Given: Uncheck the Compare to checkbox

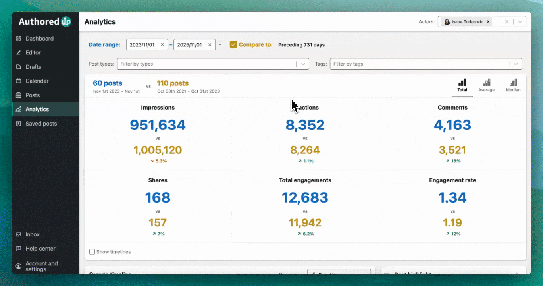Looking at the screenshot, I should [233, 44].
